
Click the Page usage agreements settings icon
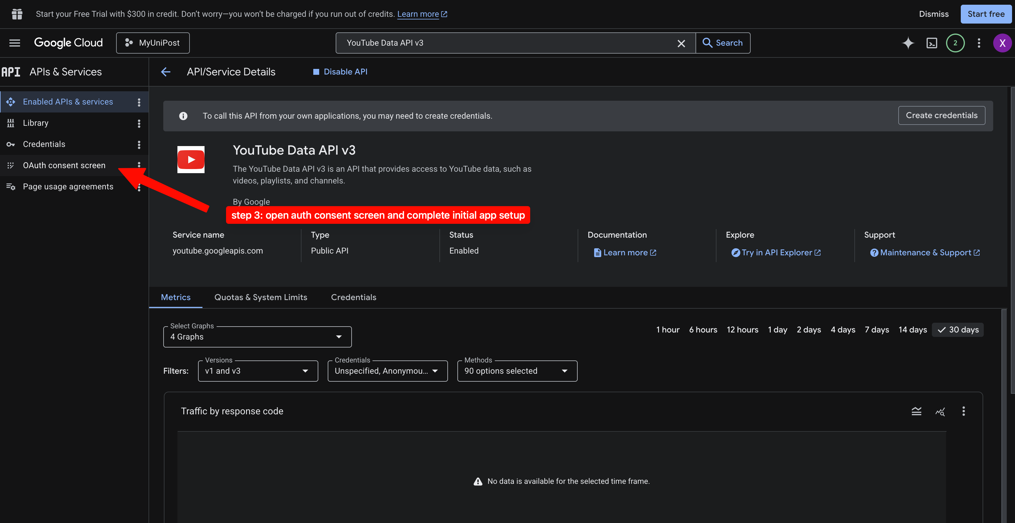coord(11,187)
